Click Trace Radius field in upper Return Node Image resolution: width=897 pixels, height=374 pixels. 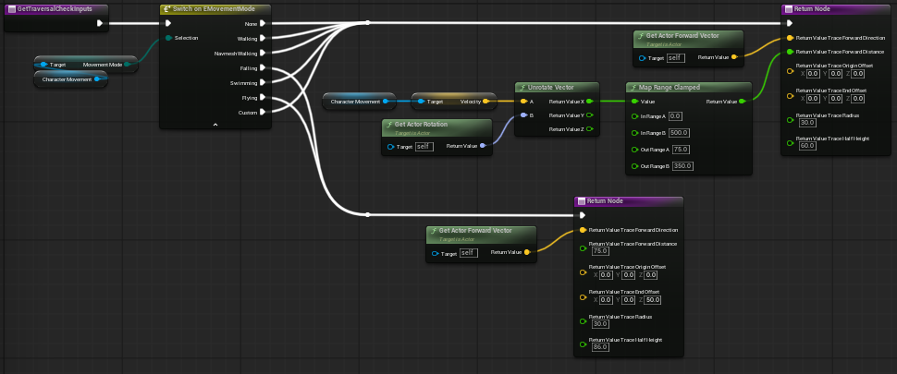point(806,122)
